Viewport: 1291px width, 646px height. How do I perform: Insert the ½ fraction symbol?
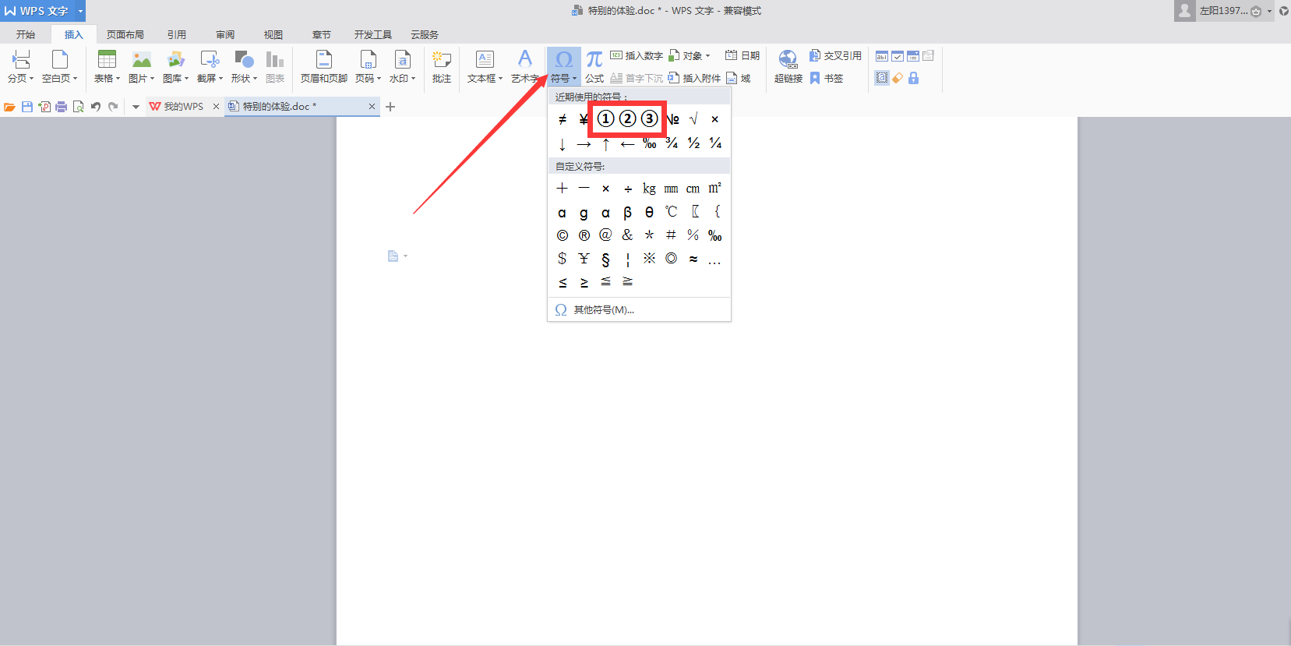point(693,143)
